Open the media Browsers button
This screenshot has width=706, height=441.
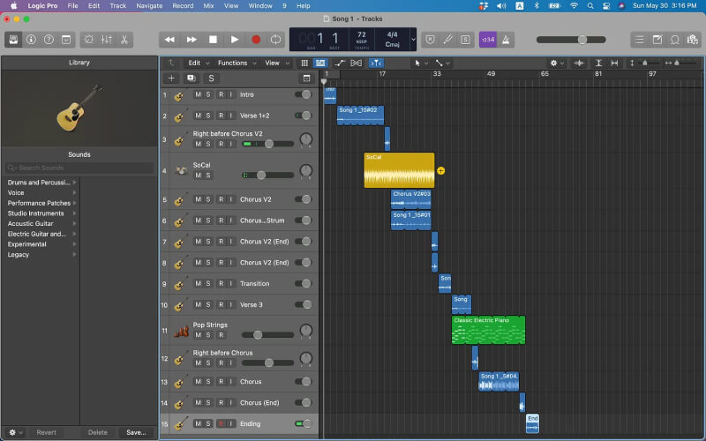click(693, 40)
